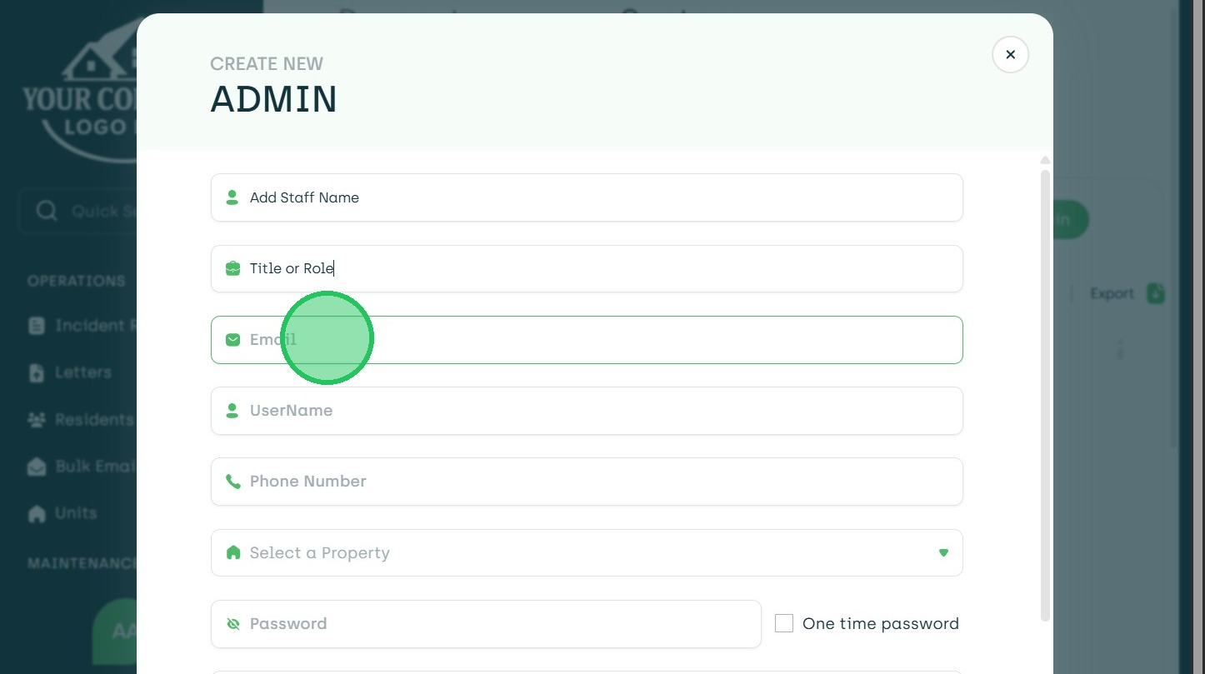The width and height of the screenshot is (1205, 674).
Task: Close the Create New Admin dialog
Action: click(x=1010, y=55)
